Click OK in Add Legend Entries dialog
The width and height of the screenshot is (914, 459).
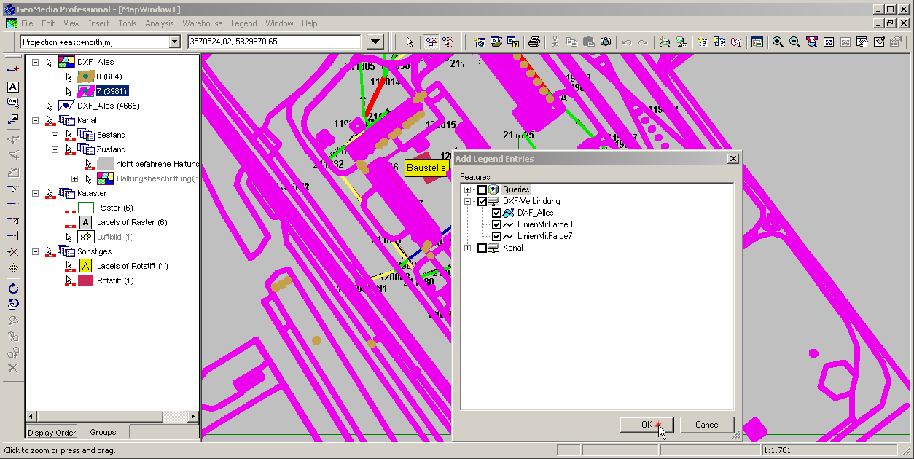647,425
